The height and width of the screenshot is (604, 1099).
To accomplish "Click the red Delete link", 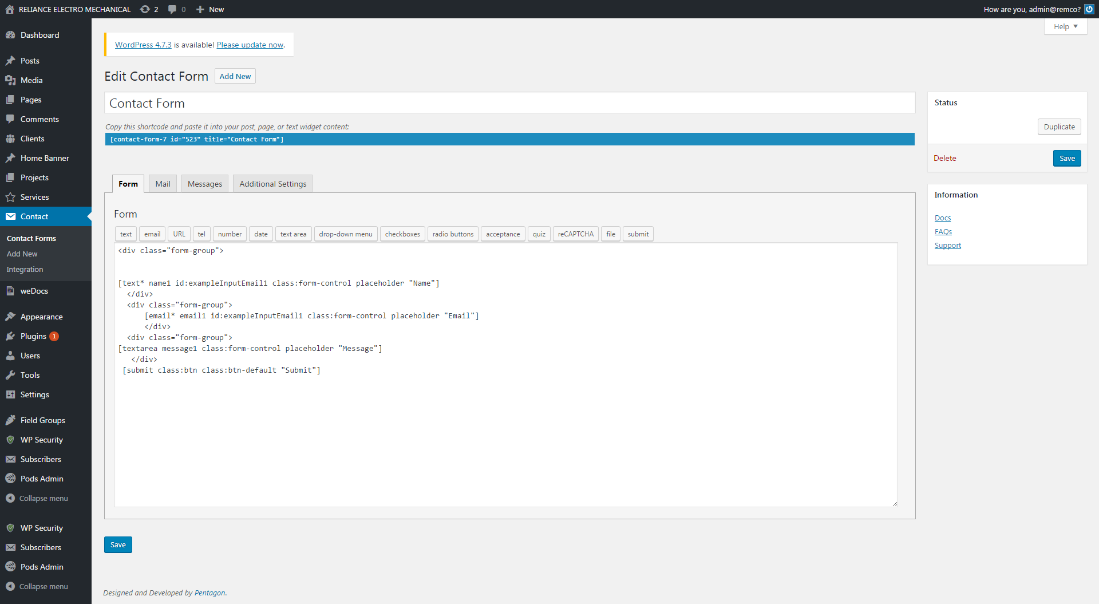I will click(945, 158).
